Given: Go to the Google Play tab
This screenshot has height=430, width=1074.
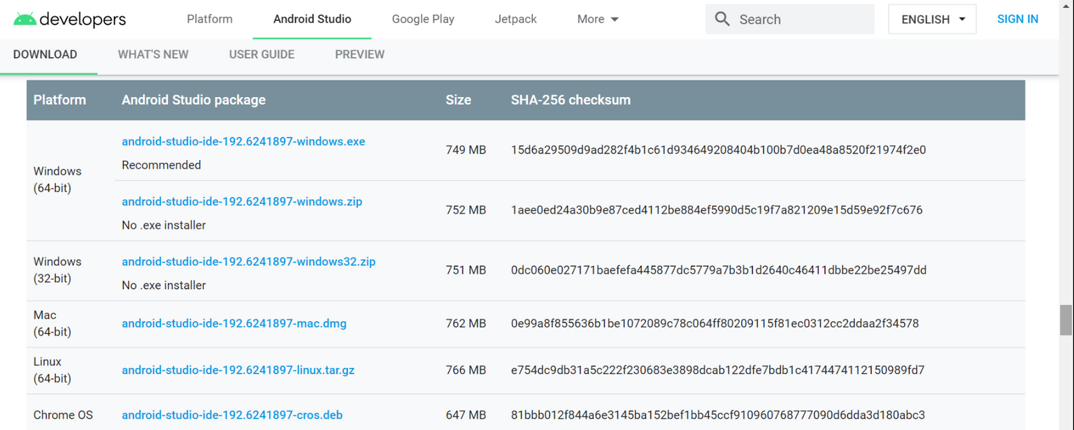Looking at the screenshot, I should pos(423,20).
